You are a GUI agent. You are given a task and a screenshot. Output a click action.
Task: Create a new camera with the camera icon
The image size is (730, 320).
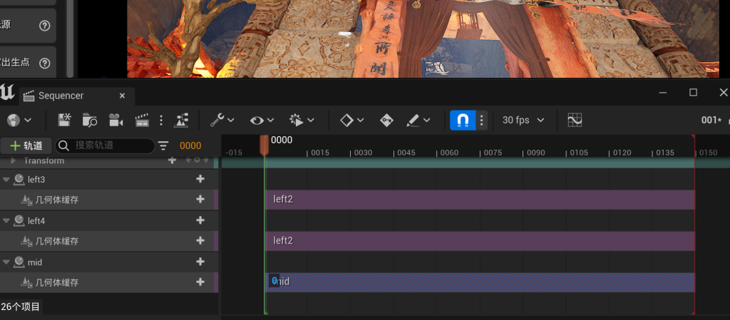click(116, 120)
